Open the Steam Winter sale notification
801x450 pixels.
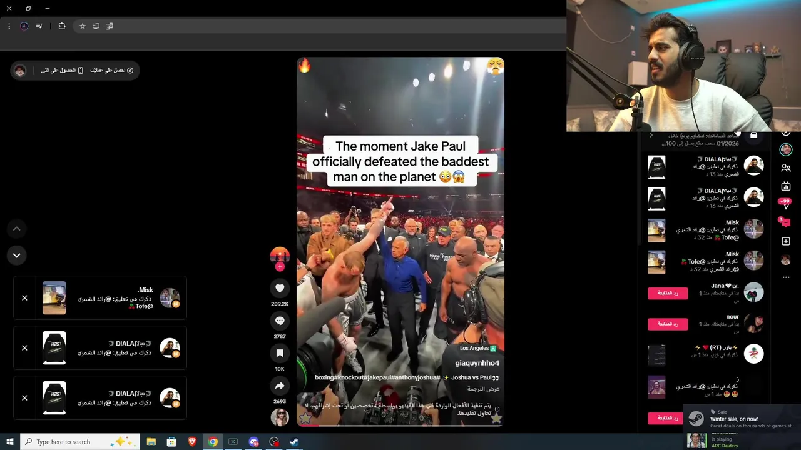[x=741, y=419]
